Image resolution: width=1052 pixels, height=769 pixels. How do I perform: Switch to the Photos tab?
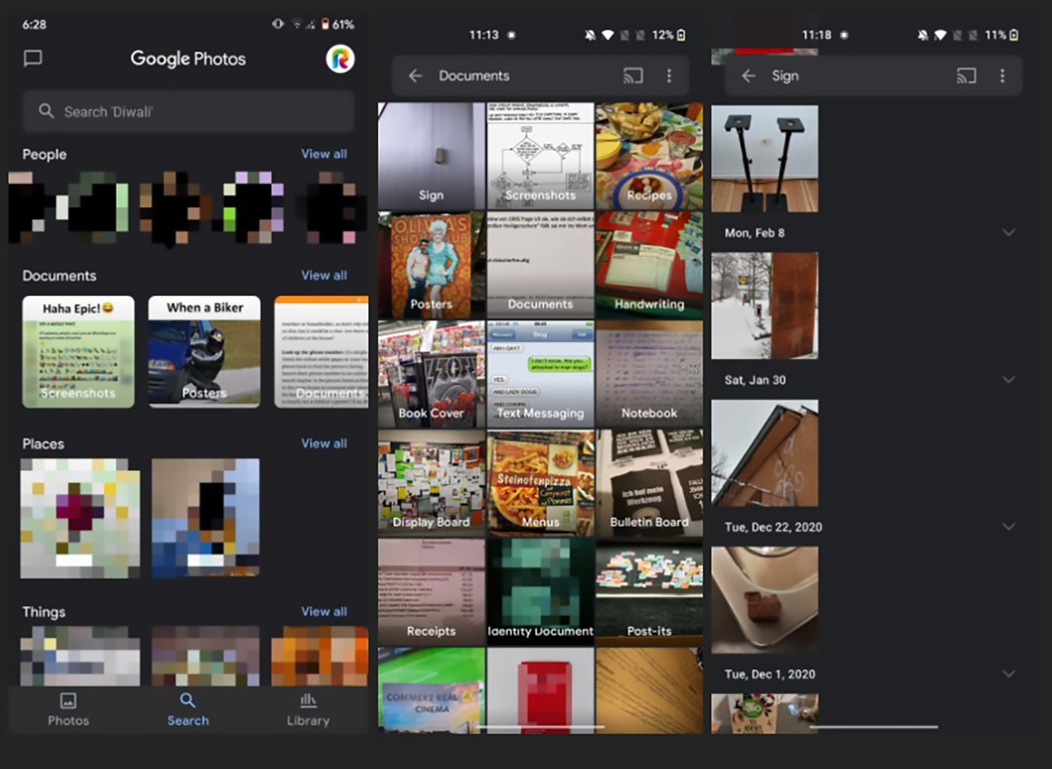coord(68,710)
